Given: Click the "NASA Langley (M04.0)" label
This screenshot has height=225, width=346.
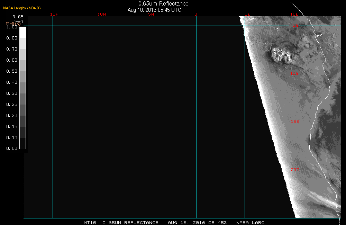Looking at the screenshot, I should pyautogui.click(x=22, y=8).
